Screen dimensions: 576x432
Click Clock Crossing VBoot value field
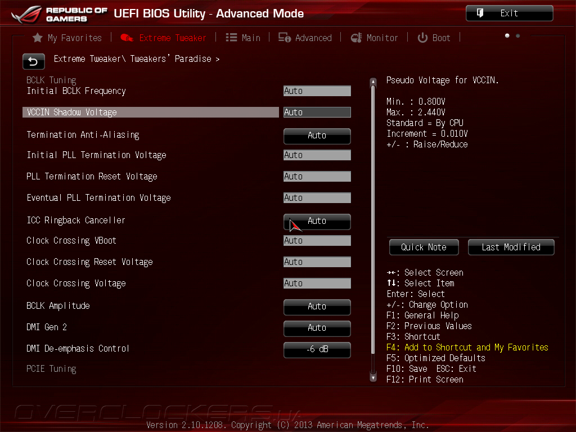click(x=317, y=241)
